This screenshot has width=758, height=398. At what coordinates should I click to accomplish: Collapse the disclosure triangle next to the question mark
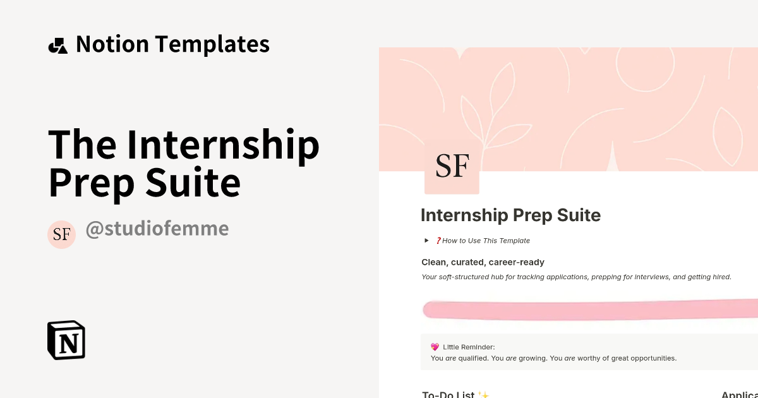(426, 240)
